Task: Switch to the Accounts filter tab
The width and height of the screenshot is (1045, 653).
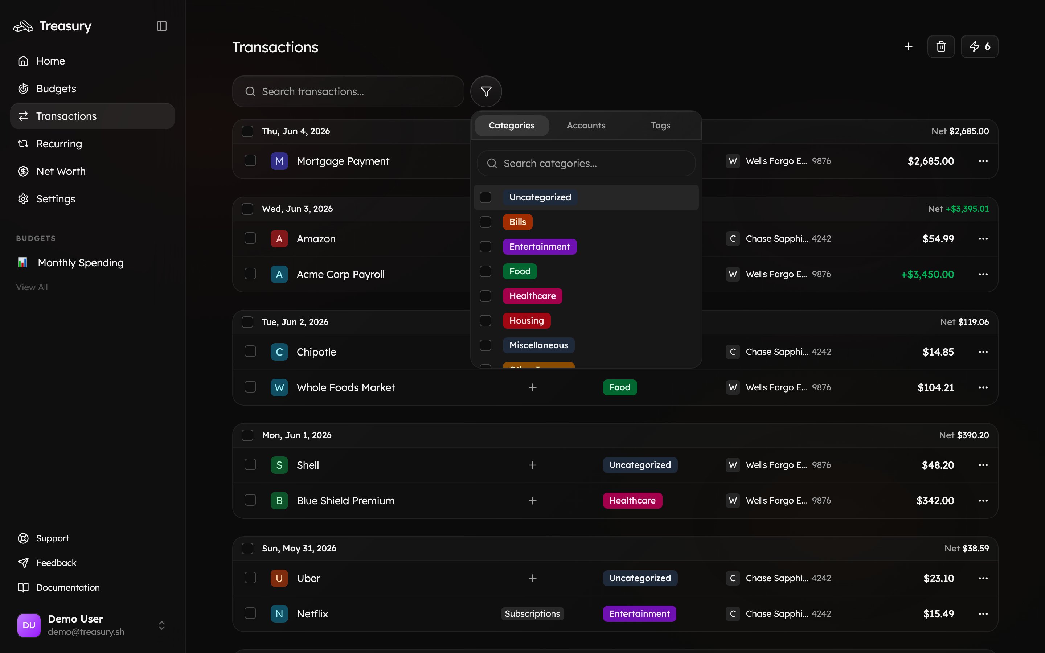Action: (586, 126)
